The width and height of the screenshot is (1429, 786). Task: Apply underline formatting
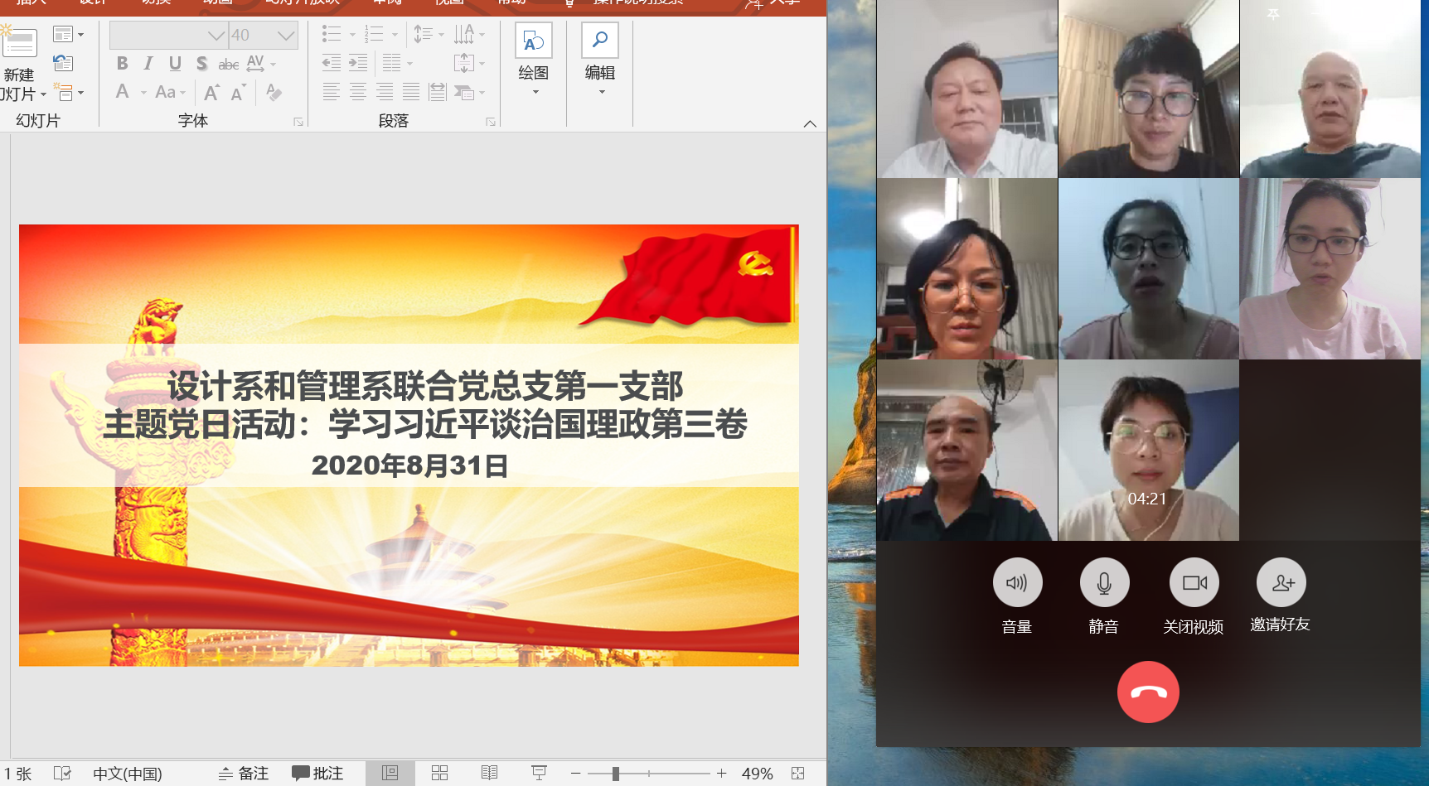[174, 63]
